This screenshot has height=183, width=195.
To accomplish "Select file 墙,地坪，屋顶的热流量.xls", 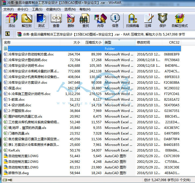I will tap(27, 128).
